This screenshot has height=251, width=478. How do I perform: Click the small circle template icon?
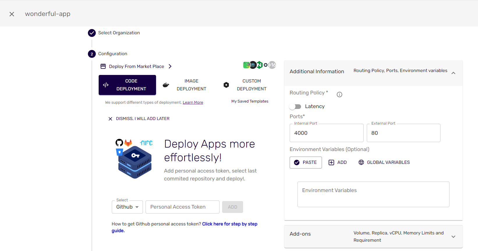(265, 65)
